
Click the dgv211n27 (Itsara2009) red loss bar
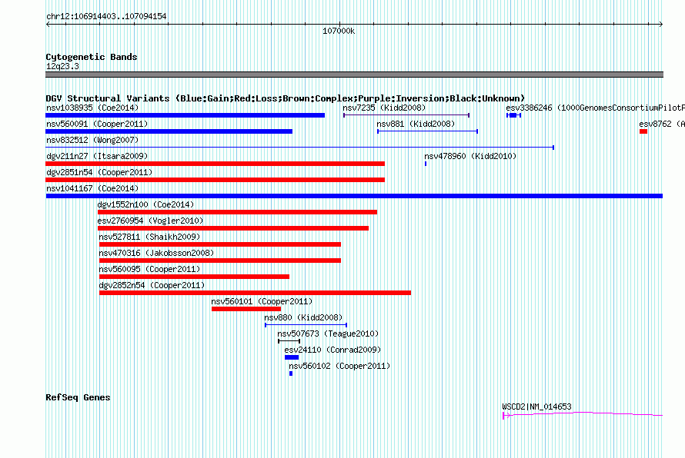point(215,164)
